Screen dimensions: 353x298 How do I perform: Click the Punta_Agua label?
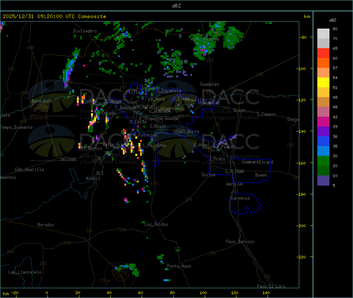(179, 266)
